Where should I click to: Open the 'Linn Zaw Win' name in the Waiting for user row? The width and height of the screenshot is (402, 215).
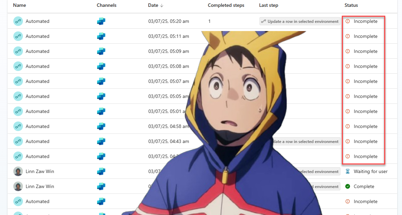tap(40, 171)
